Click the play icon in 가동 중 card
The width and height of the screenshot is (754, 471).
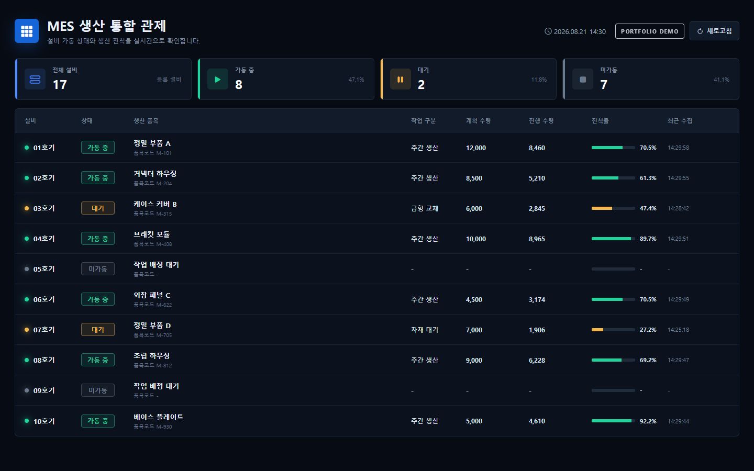point(218,80)
